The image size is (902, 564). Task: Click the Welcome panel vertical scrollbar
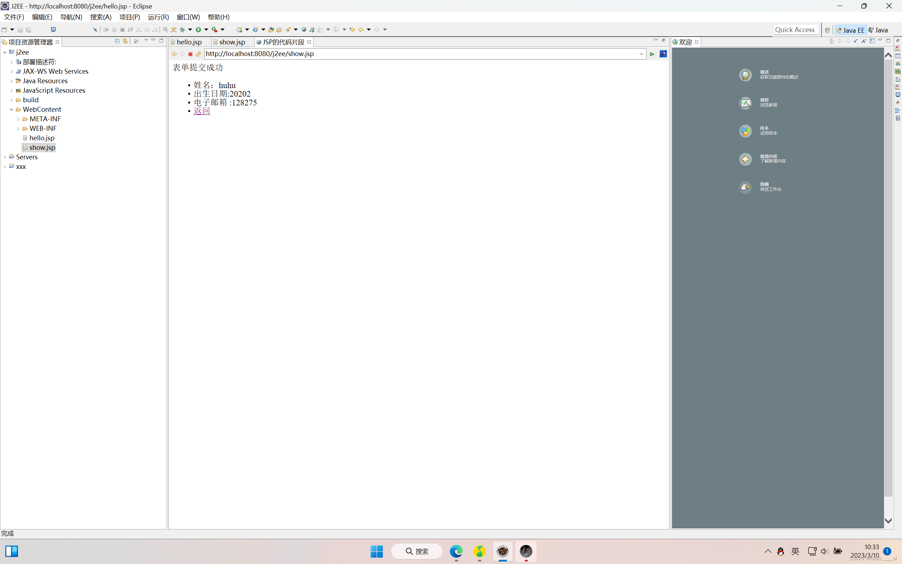click(x=888, y=276)
